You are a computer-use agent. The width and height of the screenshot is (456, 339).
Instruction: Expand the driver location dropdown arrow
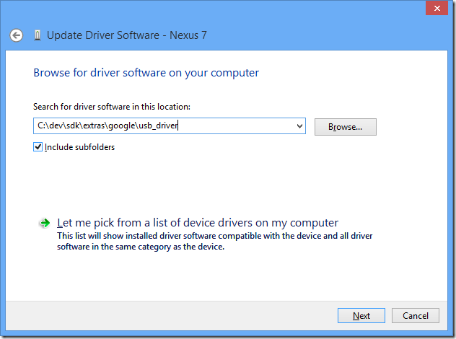click(x=299, y=126)
